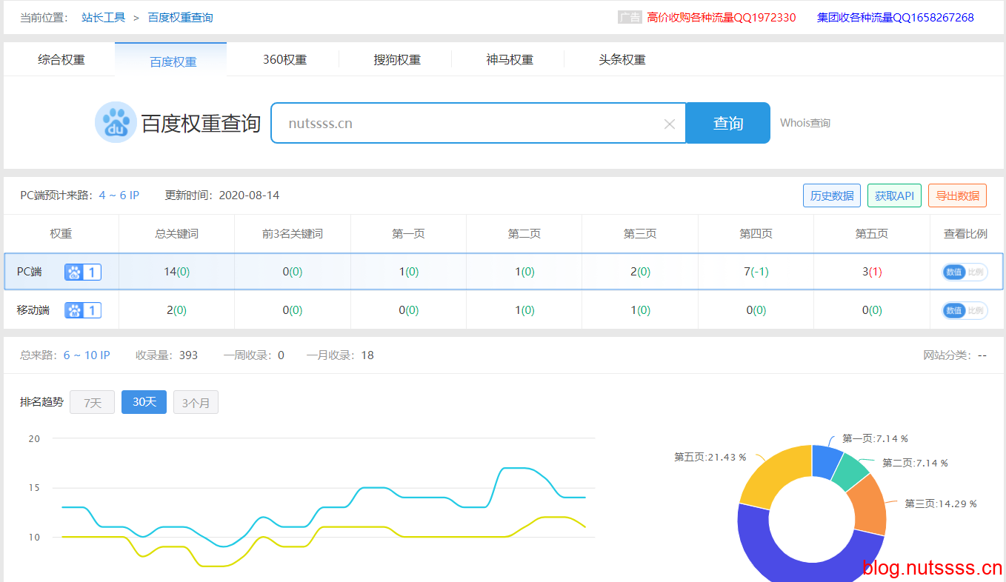Viewport: 1006px width, 582px height.
Task: Open the blue ad link 集团收各种流量
Action: point(896,17)
